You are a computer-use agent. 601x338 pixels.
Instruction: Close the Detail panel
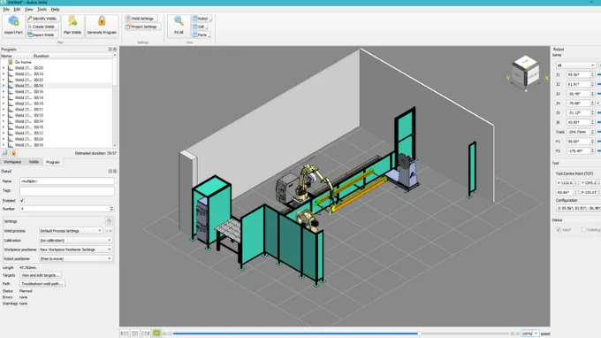click(x=115, y=171)
